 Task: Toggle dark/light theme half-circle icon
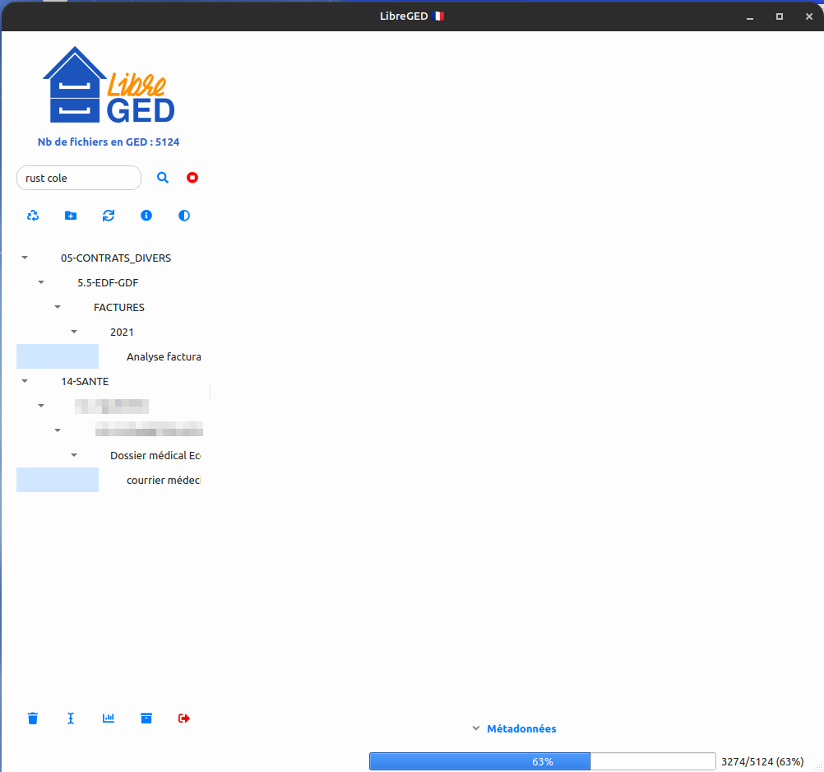coord(184,216)
